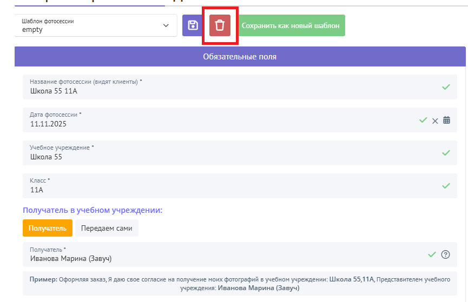Open the calendar icon in date field

point(446,120)
